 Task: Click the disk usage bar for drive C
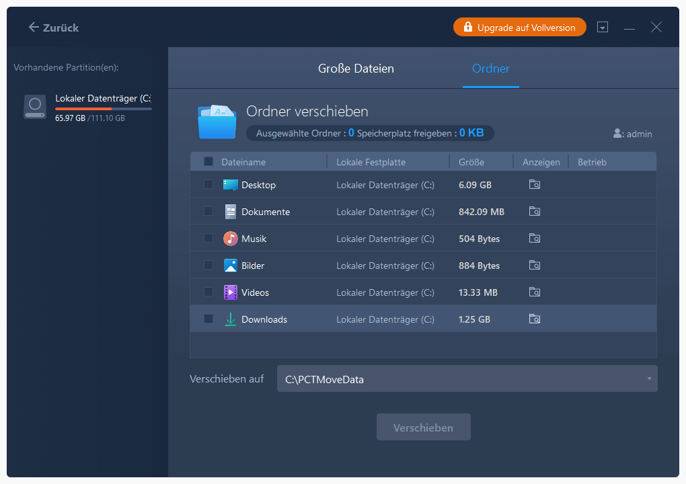coord(103,109)
